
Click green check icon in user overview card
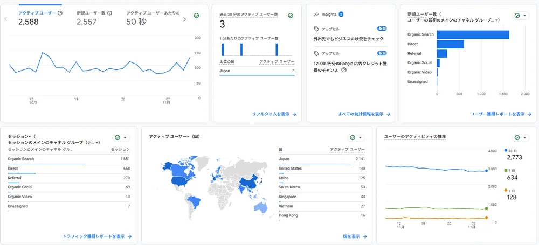196,16
